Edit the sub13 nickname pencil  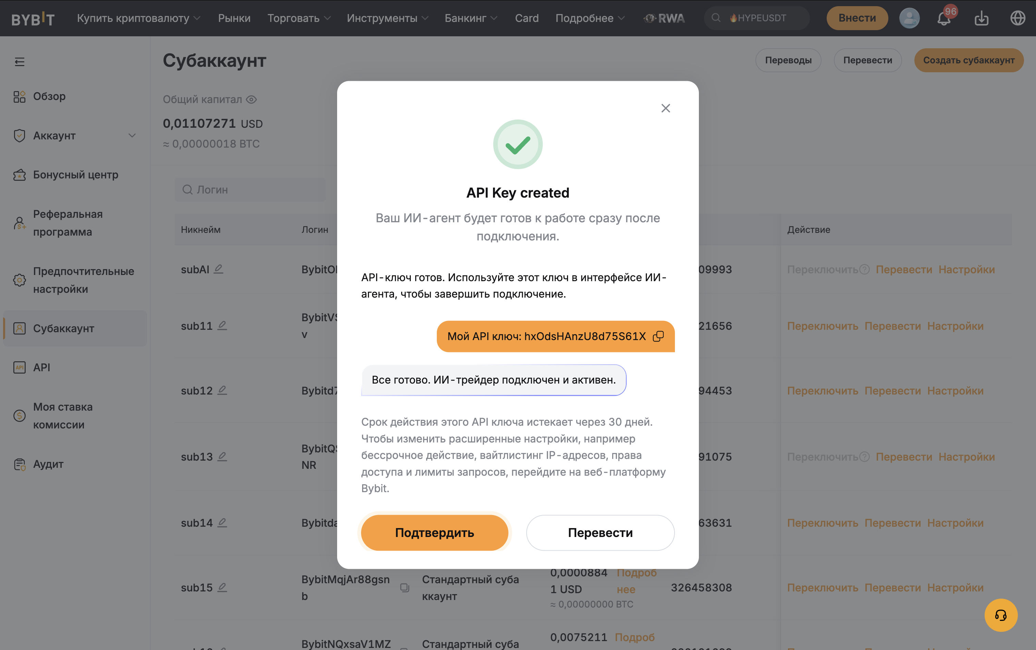coord(222,457)
